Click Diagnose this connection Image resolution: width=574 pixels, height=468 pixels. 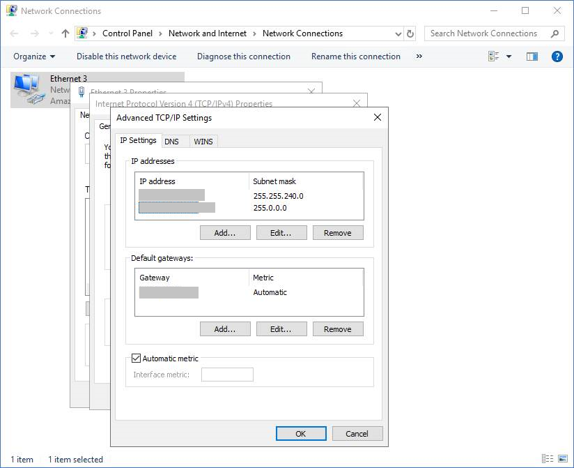point(243,56)
